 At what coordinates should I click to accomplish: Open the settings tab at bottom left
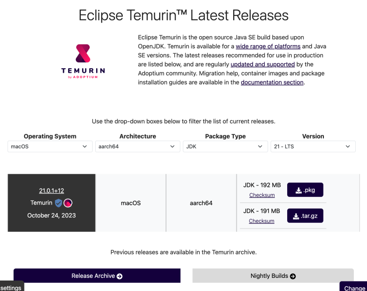[x=12, y=286]
